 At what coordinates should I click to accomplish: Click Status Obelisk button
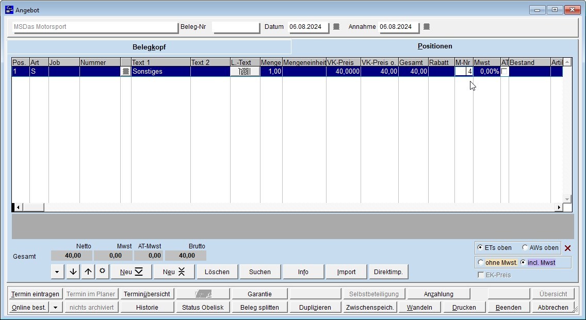pyautogui.click(x=203, y=308)
